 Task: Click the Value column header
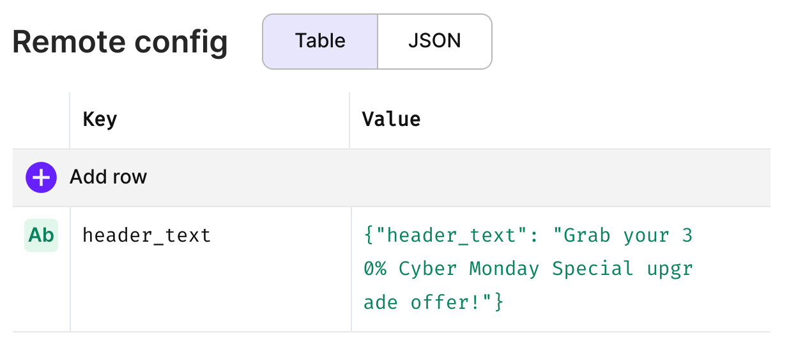pos(391,120)
